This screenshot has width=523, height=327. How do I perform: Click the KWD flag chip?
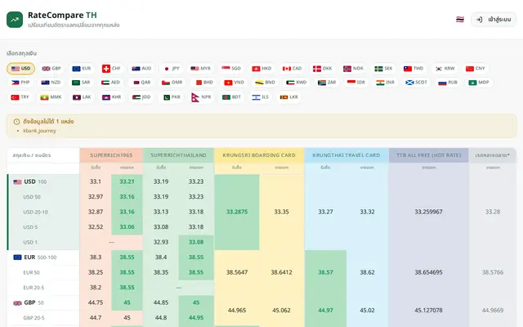tap(296, 83)
